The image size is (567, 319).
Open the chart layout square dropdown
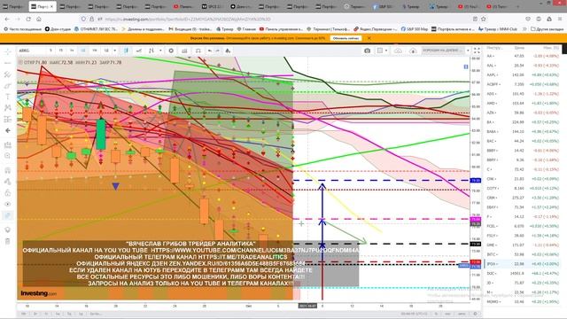click(382, 51)
